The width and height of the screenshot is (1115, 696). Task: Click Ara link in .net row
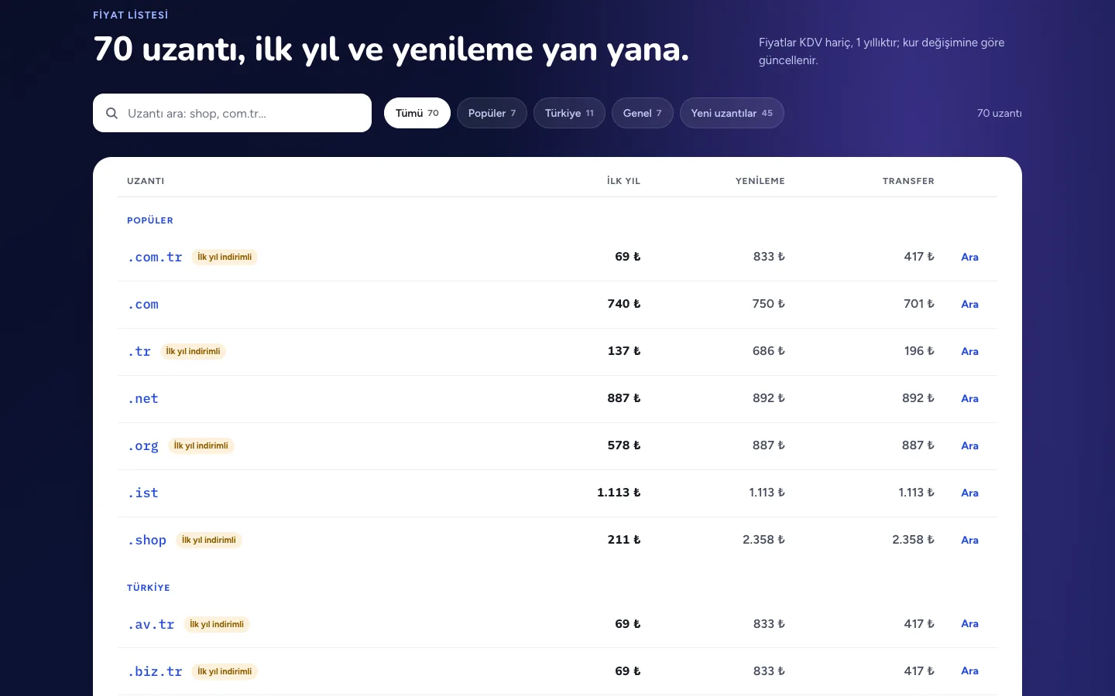point(969,398)
